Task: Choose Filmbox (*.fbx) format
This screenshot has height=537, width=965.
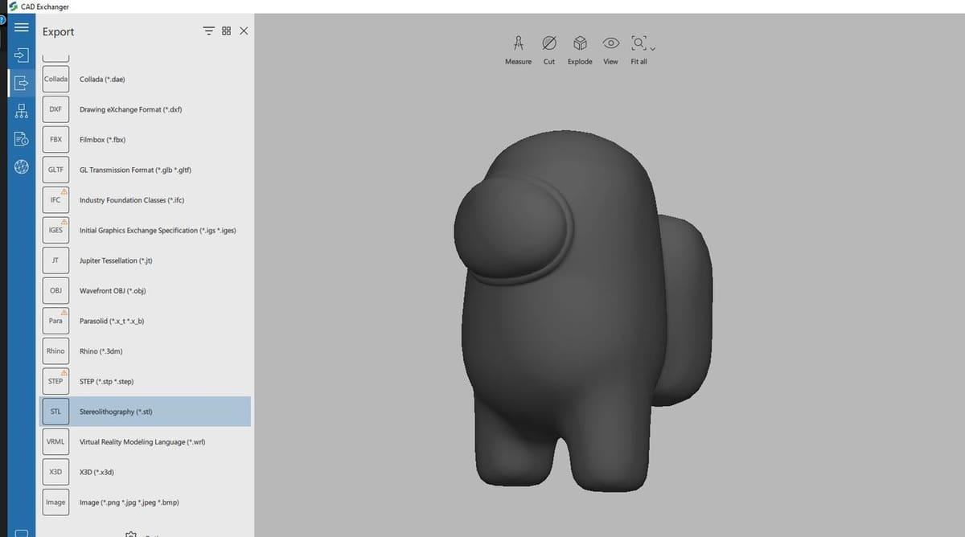Action: click(145, 140)
